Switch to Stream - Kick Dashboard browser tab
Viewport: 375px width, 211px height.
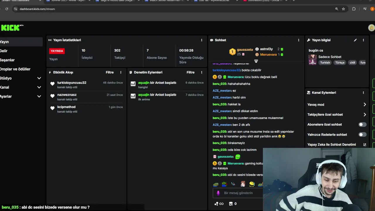click(21, 1)
